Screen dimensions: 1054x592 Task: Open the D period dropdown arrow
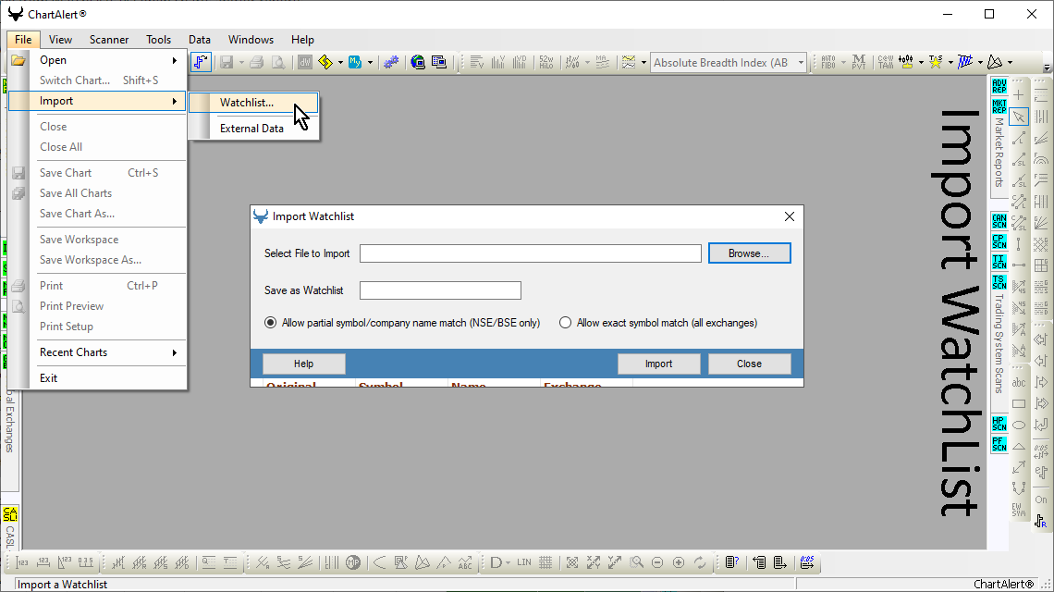click(x=508, y=563)
